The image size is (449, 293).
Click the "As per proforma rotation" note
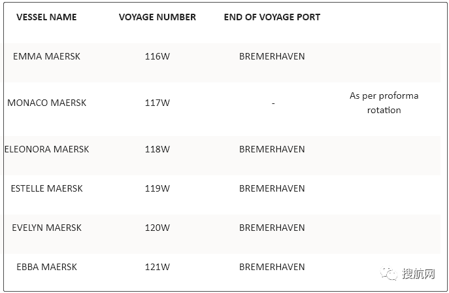[x=384, y=103]
